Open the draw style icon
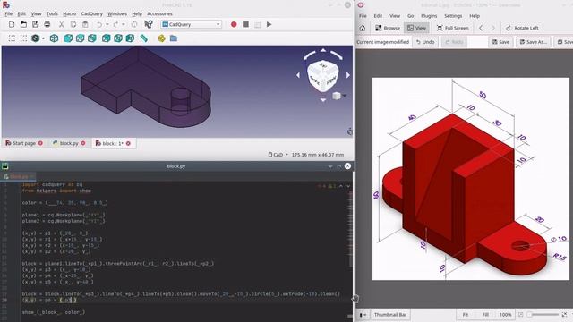 pos(35,38)
